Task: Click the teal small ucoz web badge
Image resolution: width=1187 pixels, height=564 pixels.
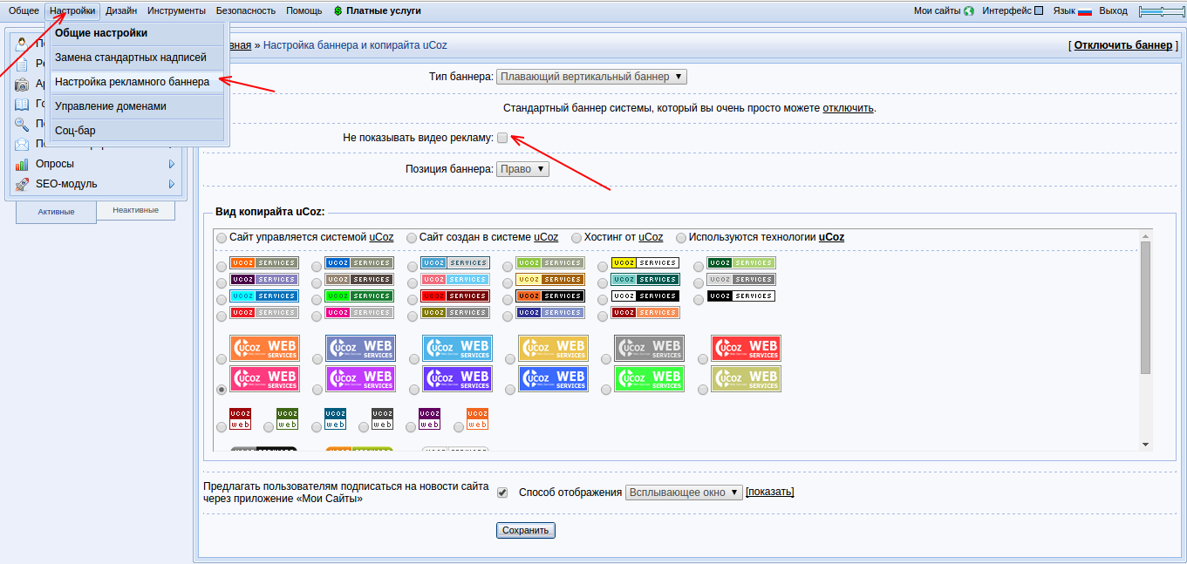Action: (335, 418)
